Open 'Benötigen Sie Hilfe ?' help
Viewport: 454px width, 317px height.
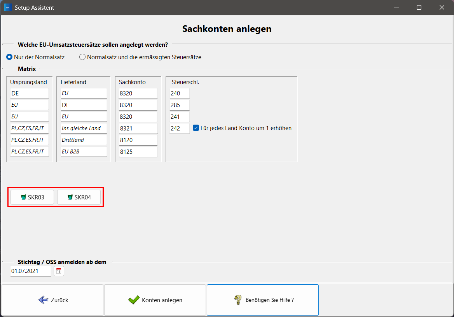262,300
